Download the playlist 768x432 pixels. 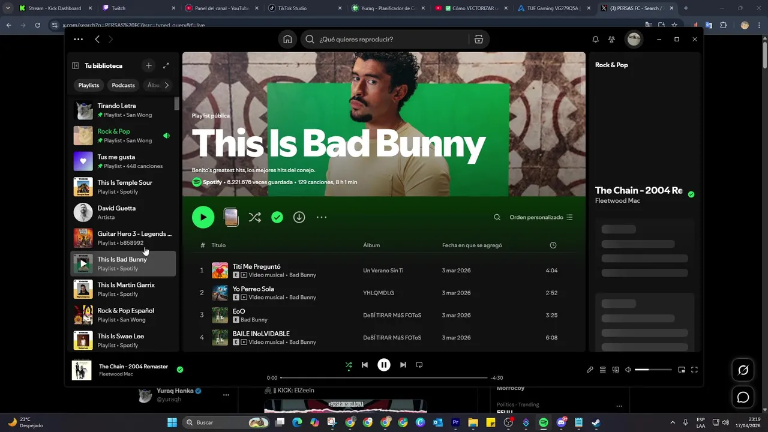pyautogui.click(x=299, y=217)
